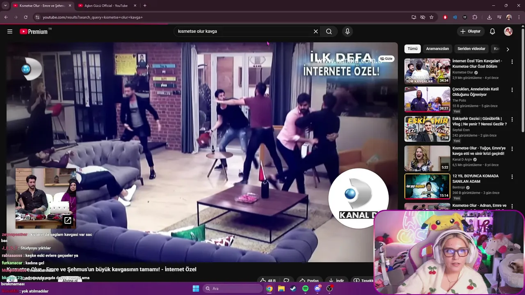Open the blue sound-wave extension
The width and height of the screenshot is (525, 295).
pos(455,17)
